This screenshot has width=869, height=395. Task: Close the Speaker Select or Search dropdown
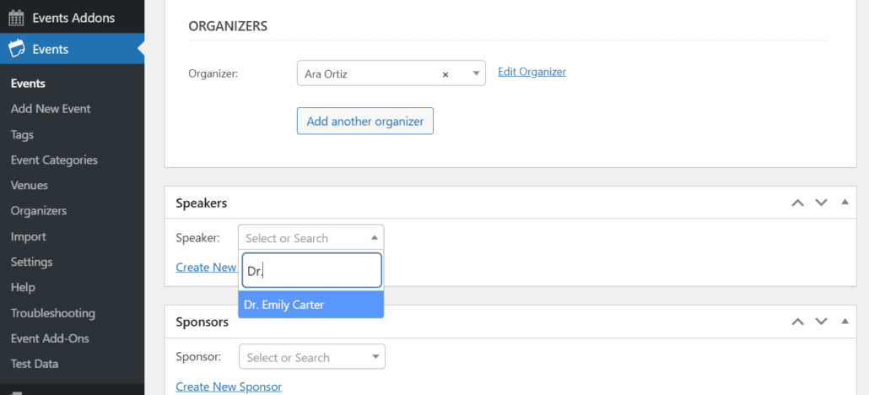[374, 238]
